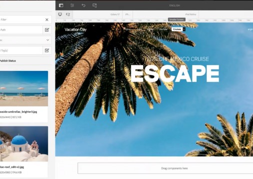The height and width of the screenshot is (179, 253).
Task: Click into the Tag(s) input field
Action: (x=21, y=50)
